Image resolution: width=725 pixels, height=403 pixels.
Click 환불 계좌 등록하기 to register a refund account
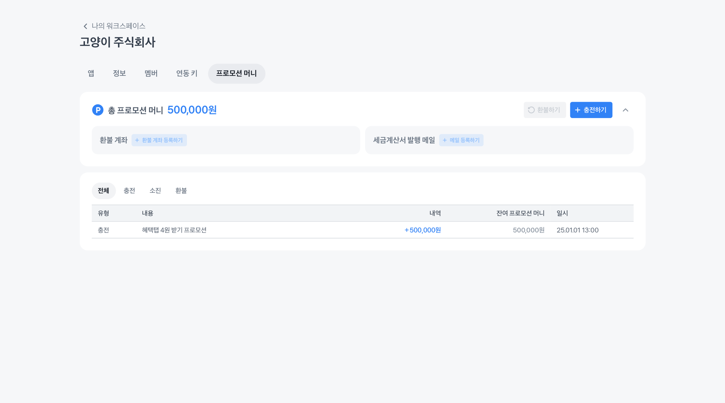tap(159, 140)
